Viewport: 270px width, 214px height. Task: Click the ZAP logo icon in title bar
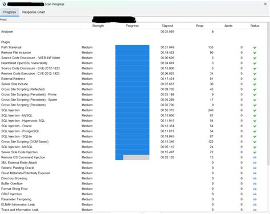click(4, 4)
